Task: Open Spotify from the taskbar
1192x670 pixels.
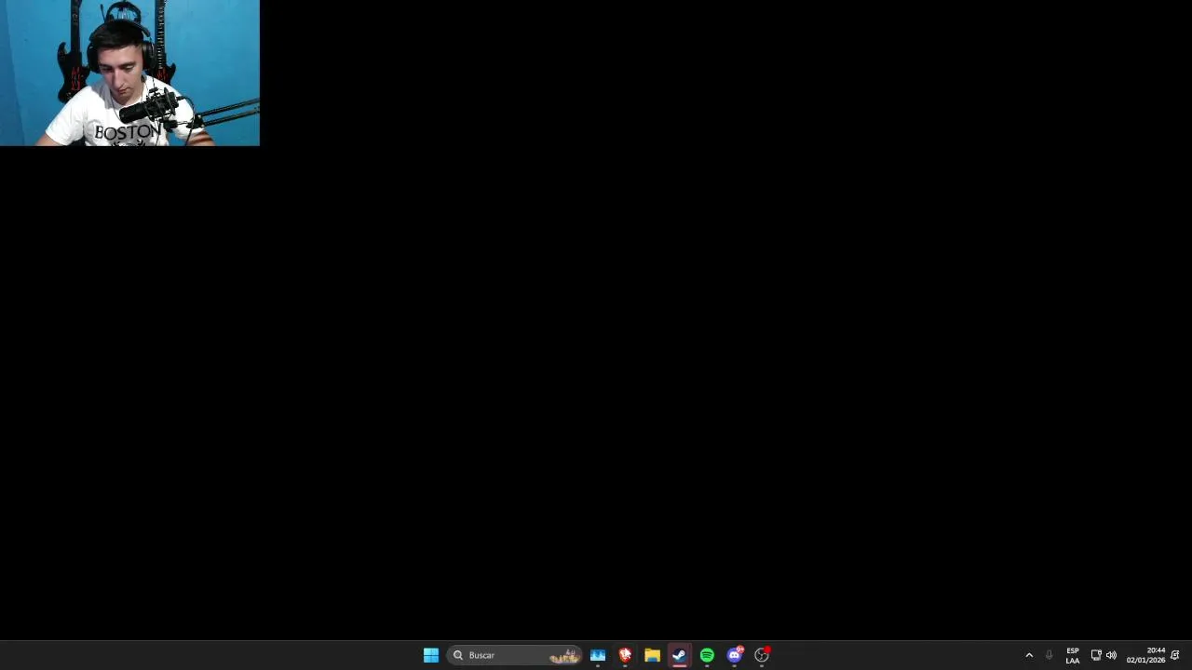Action: (707, 655)
